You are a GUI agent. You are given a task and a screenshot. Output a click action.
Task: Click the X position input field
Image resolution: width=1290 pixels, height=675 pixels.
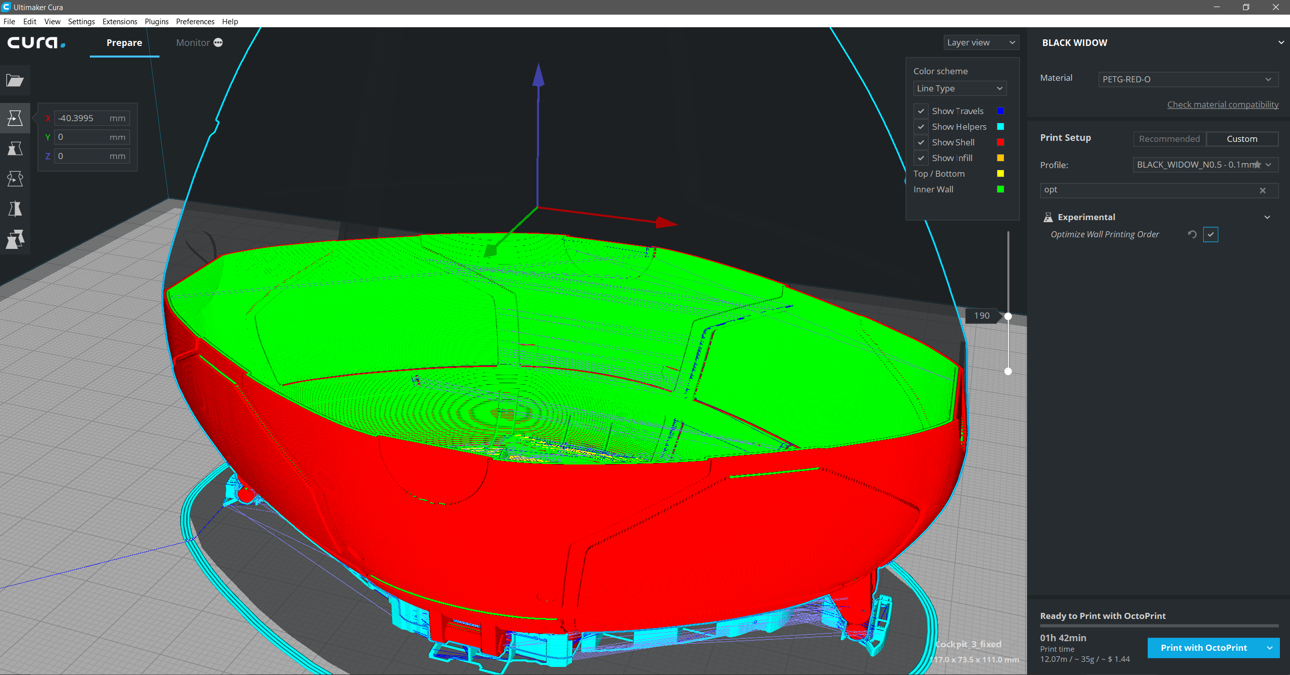coord(92,118)
